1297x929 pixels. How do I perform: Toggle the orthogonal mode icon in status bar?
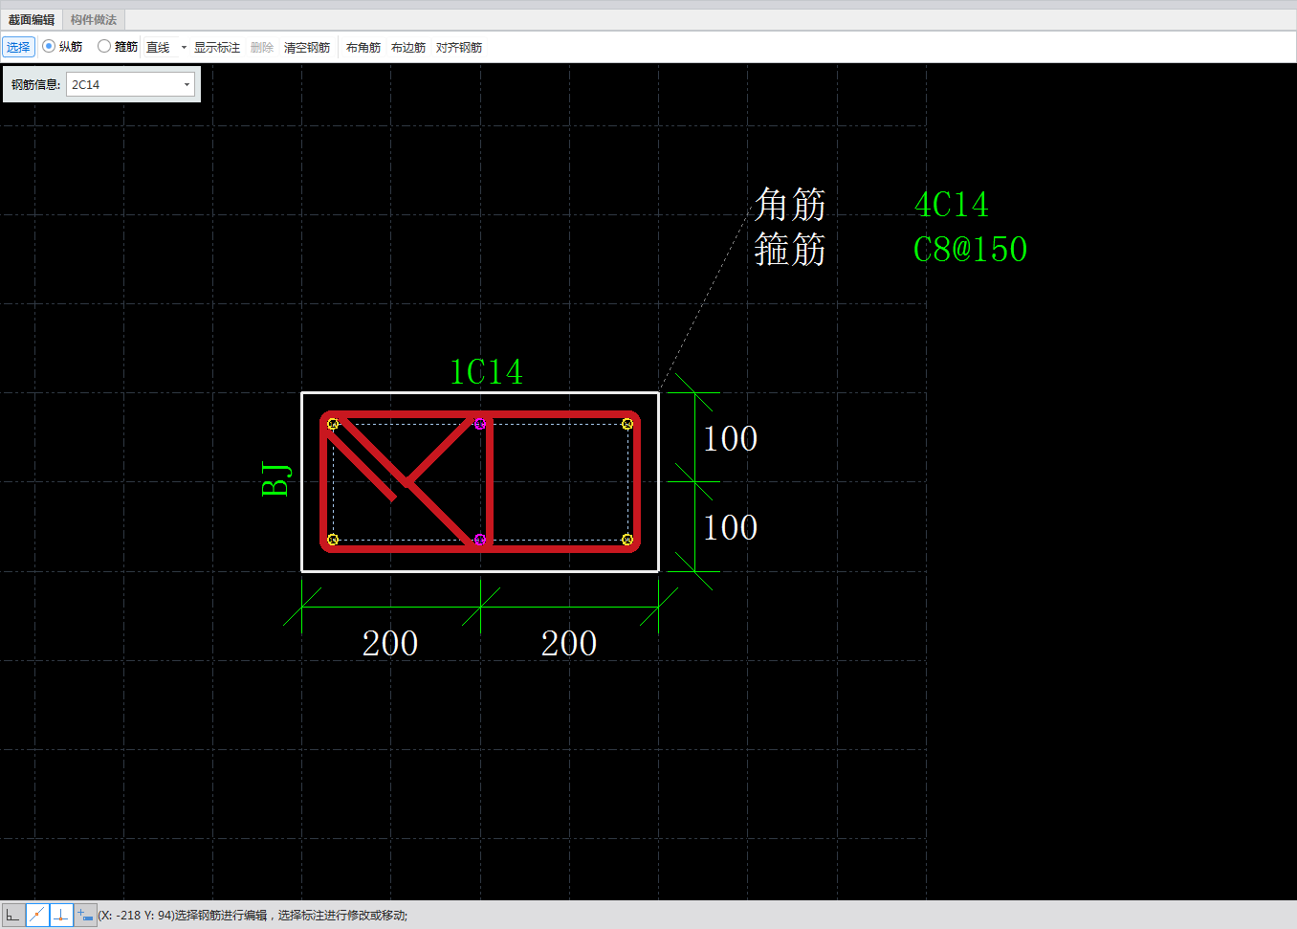click(x=12, y=916)
